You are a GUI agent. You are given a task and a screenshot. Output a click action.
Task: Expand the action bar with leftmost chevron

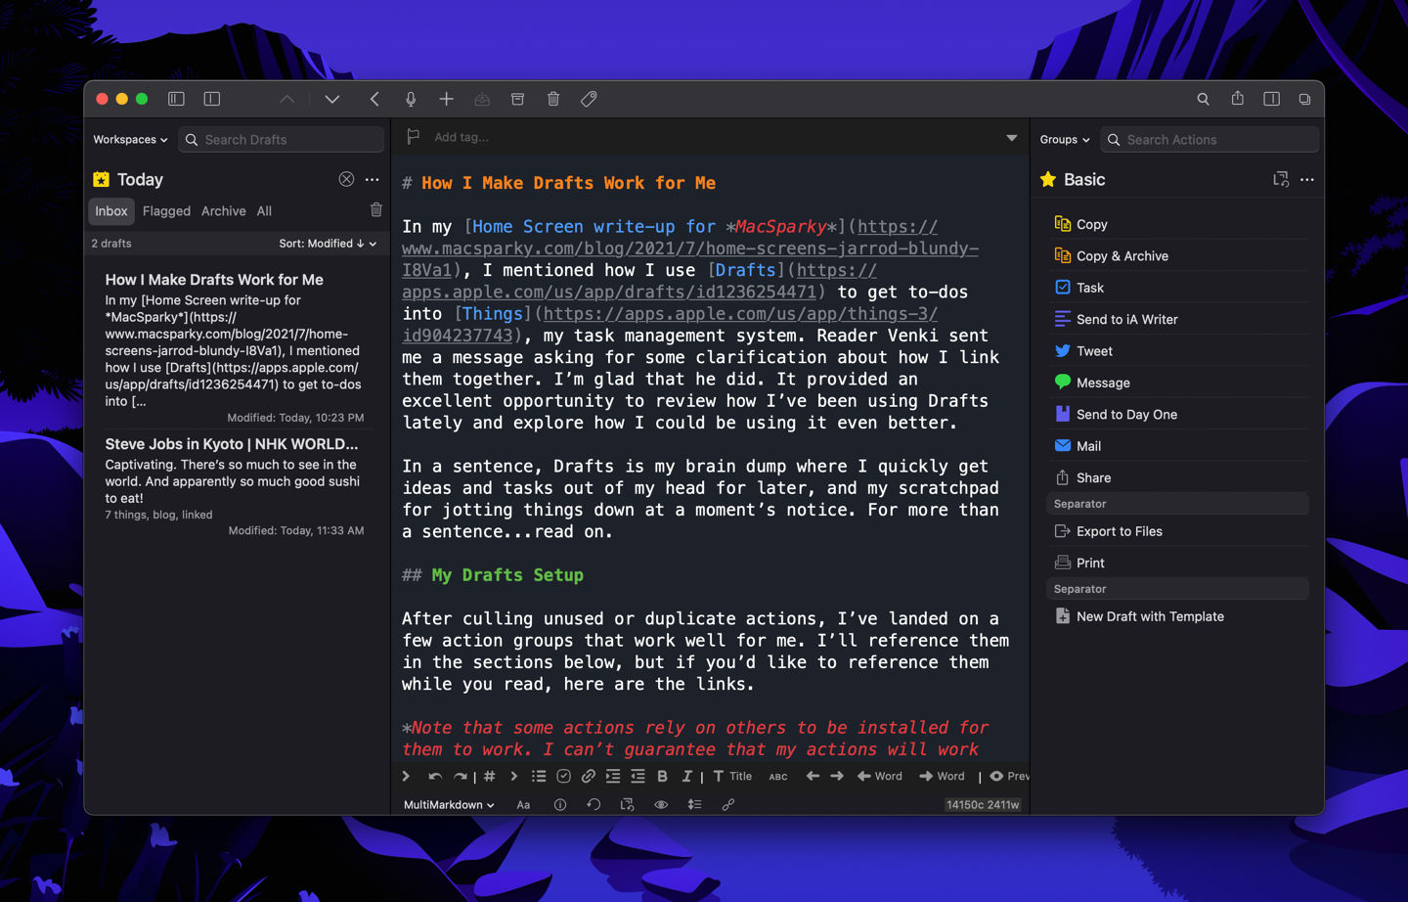(x=406, y=776)
